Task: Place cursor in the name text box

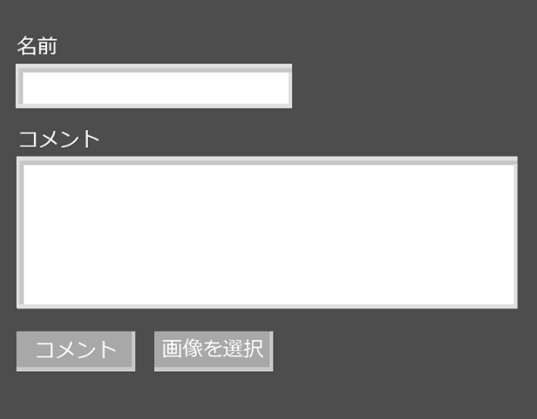Action: tap(153, 86)
